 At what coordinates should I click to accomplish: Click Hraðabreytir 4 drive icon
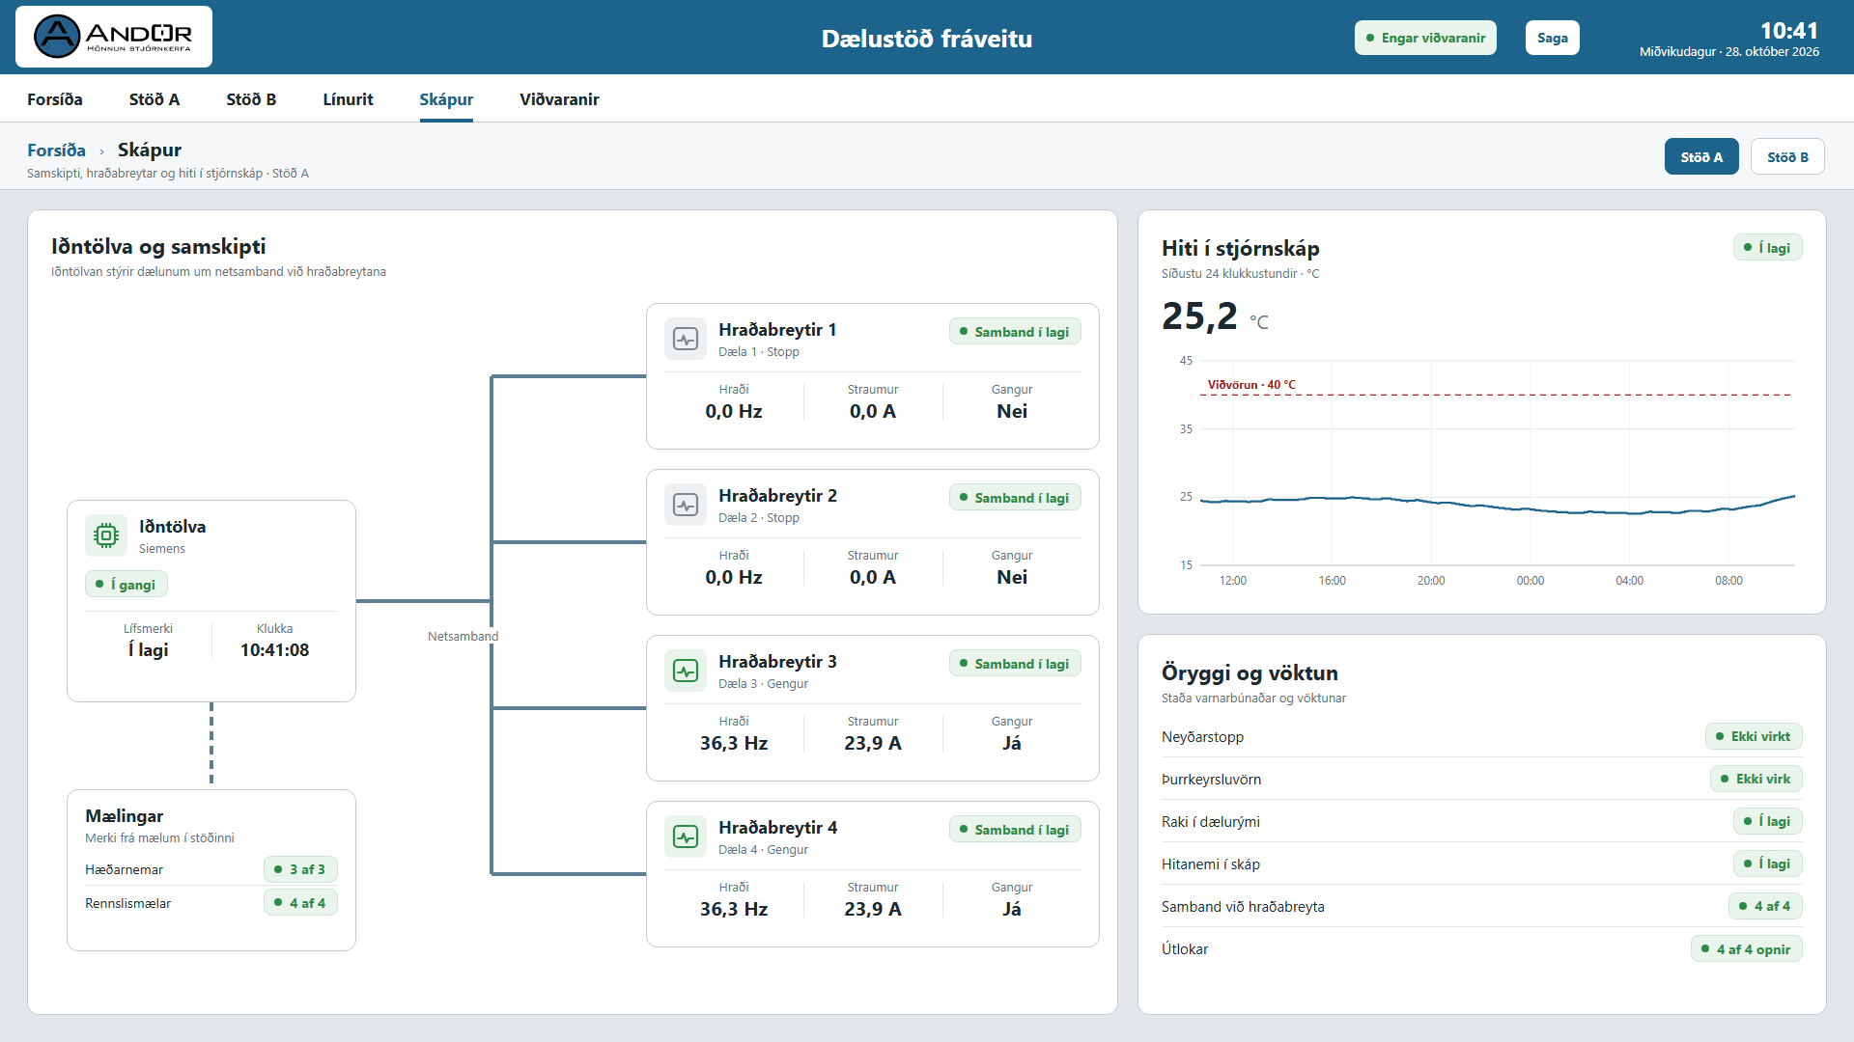point(686,836)
